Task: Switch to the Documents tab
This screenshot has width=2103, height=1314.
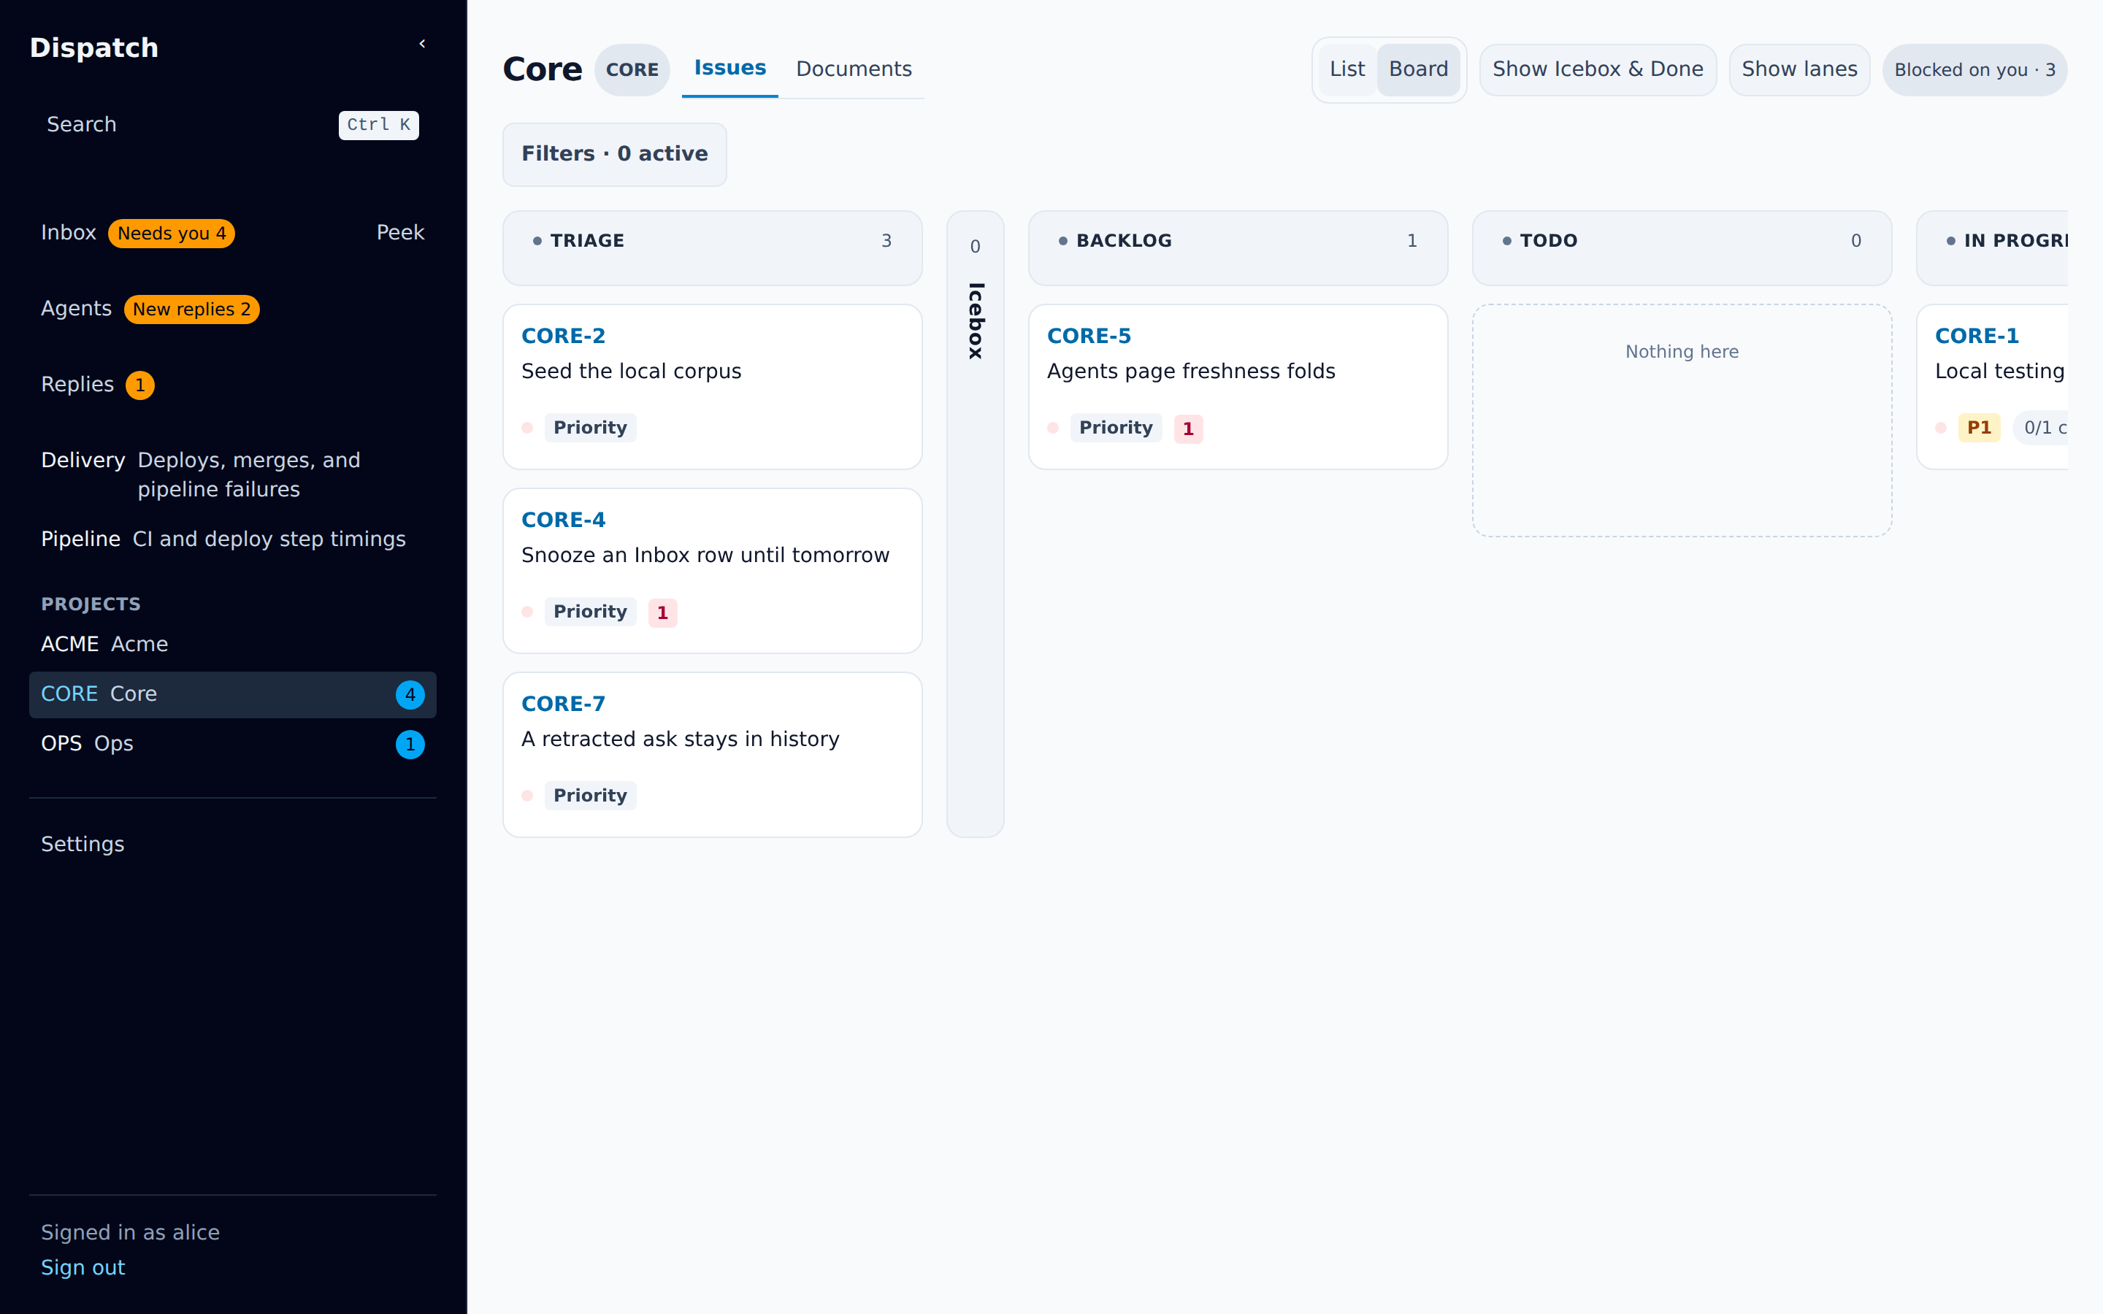Action: (x=854, y=69)
